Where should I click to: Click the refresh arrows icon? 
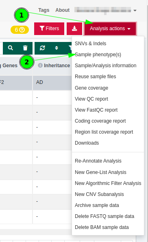tap(42, 48)
